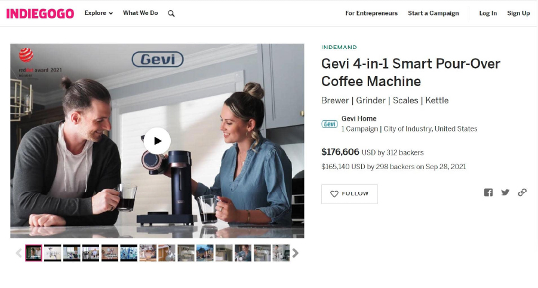Share campaign on Facebook icon
The height and width of the screenshot is (288, 538).
pyautogui.click(x=488, y=192)
